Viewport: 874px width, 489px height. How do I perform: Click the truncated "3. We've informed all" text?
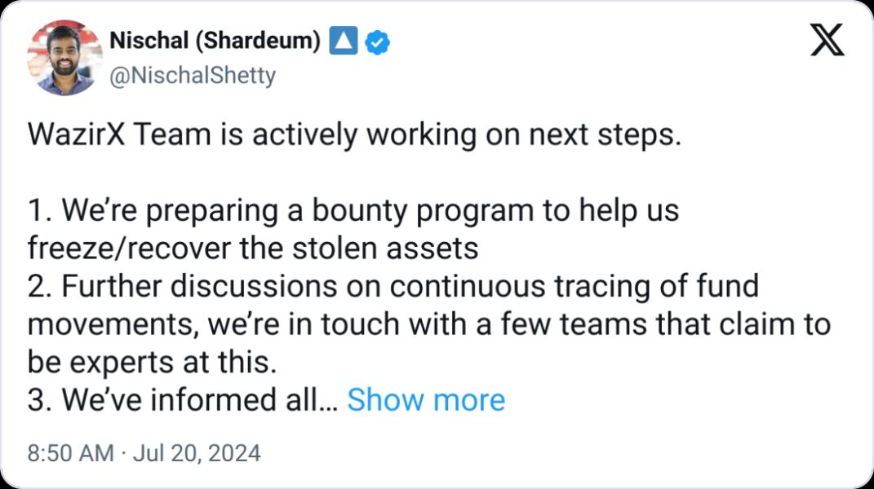click(175, 400)
